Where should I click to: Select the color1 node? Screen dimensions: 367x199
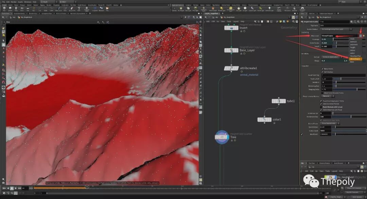[264, 120]
